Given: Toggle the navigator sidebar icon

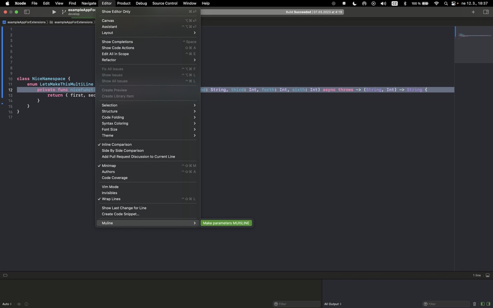Looking at the screenshot, I should tap(26, 12).
